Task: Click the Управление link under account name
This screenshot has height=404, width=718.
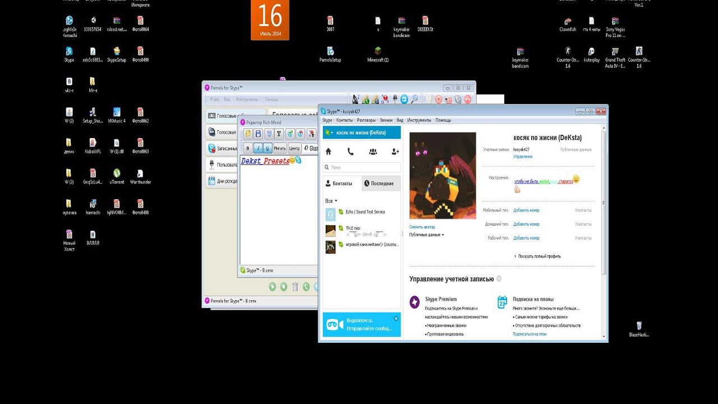Action: click(x=523, y=157)
